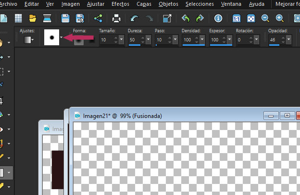Create a new image with the blank page icon

click(x=3, y=18)
